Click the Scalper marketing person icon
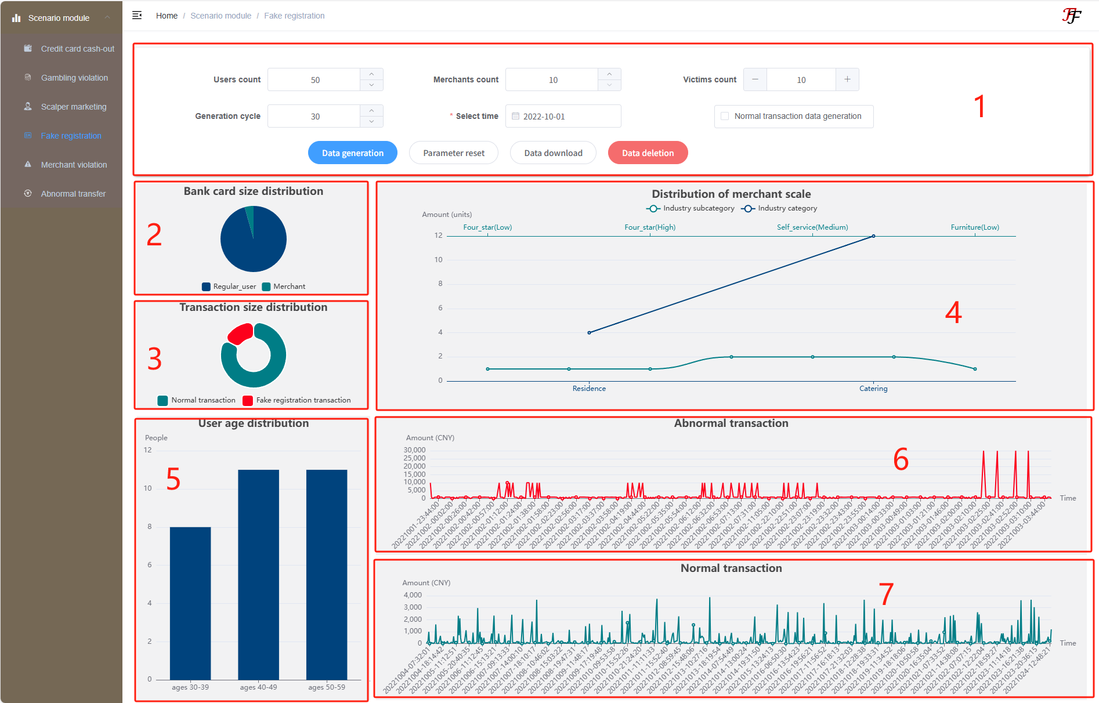Viewport: 1099px width, 703px height. click(28, 107)
